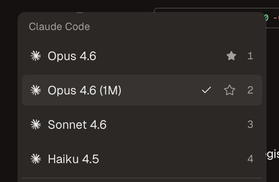Click the Claude Code section header
The width and height of the screenshot is (279, 182).
(59, 27)
